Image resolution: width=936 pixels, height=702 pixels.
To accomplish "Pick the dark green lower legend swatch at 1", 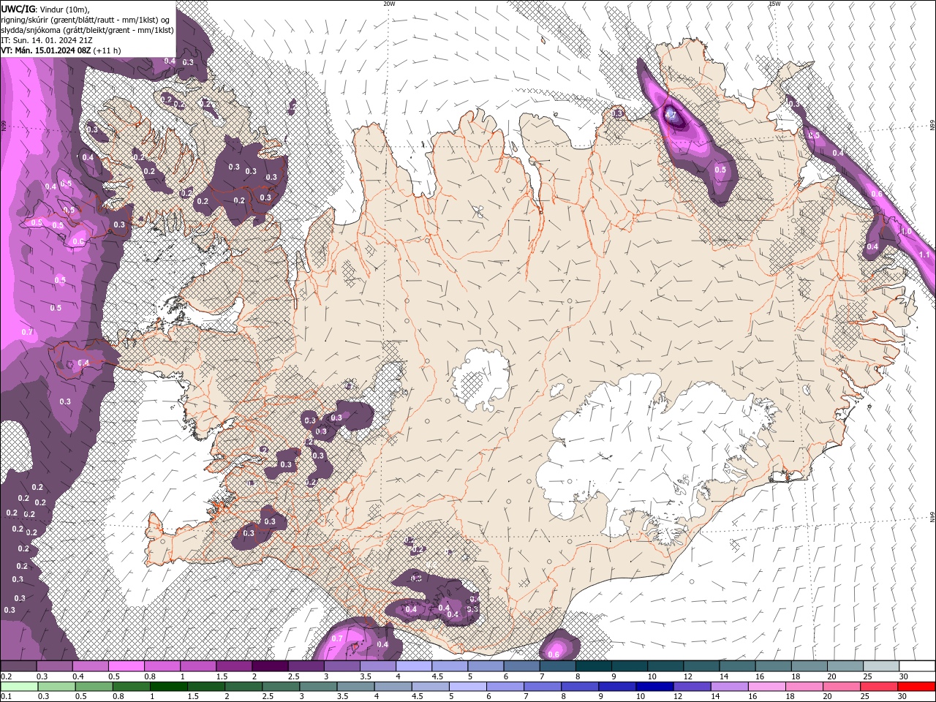I will coord(168,687).
